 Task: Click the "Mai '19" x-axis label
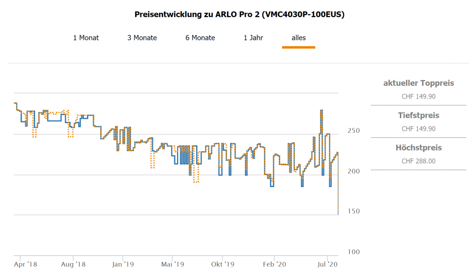click(x=173, y=264)
